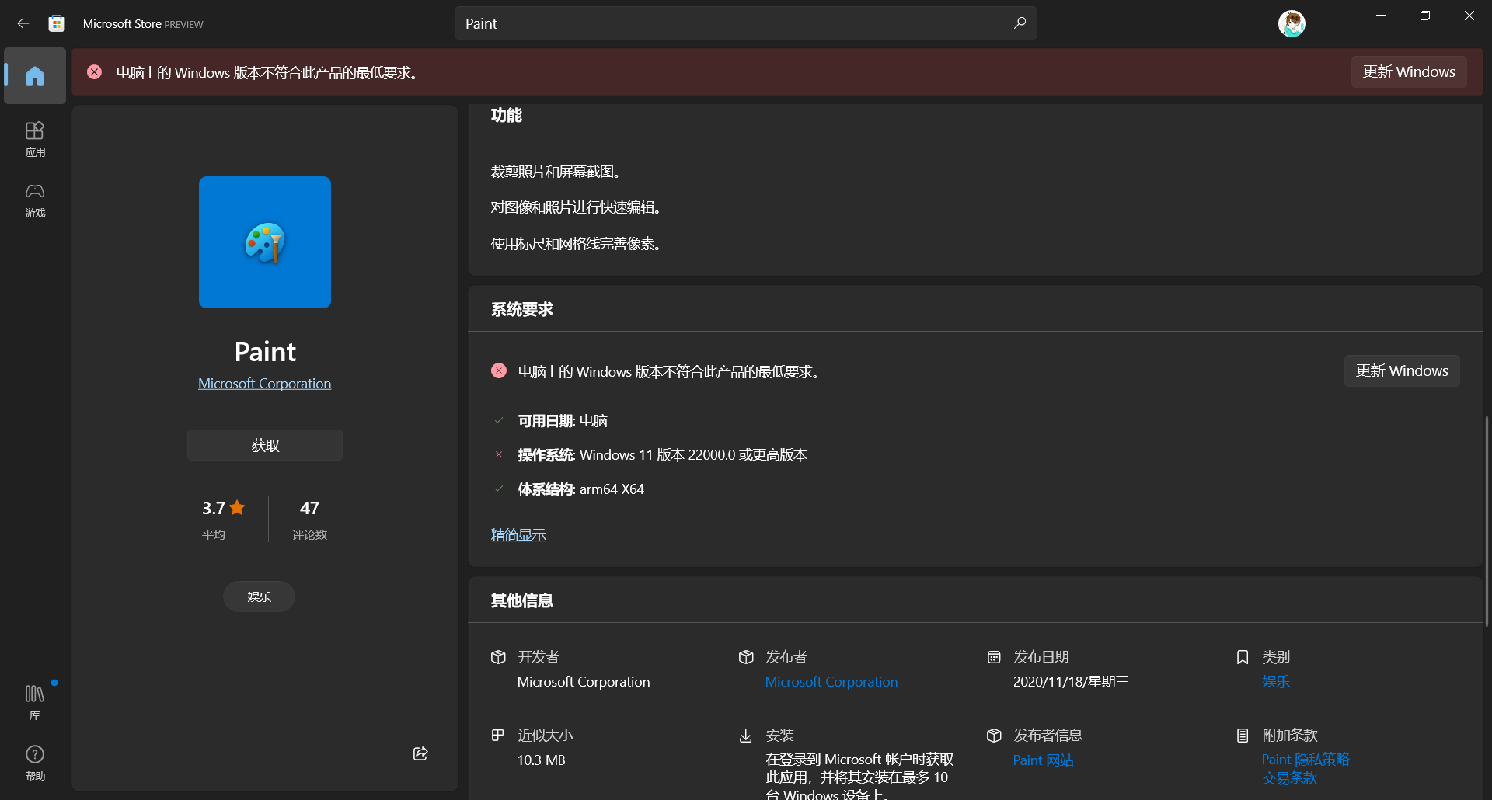This screenshot has height=800, width=1492.
Task: Click the red error icon in 系统要求
Action: coord(499,371)
